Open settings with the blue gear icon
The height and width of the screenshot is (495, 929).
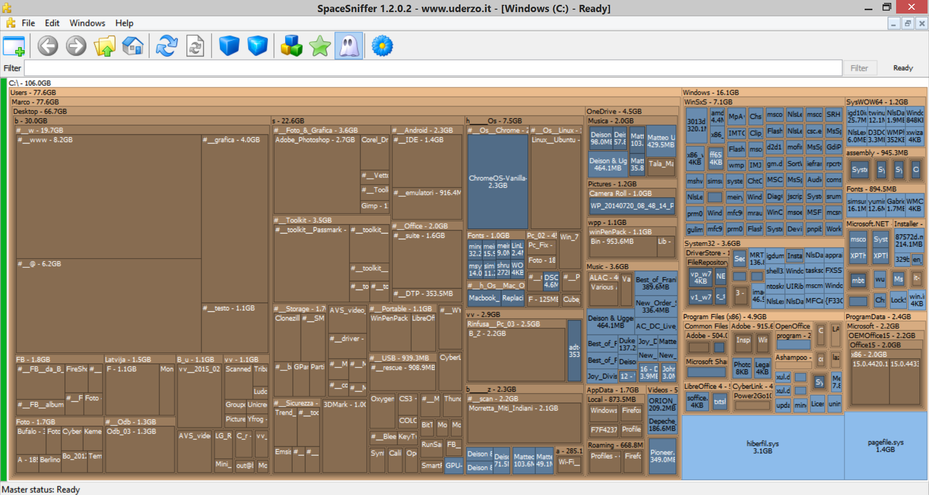point(382,46)
